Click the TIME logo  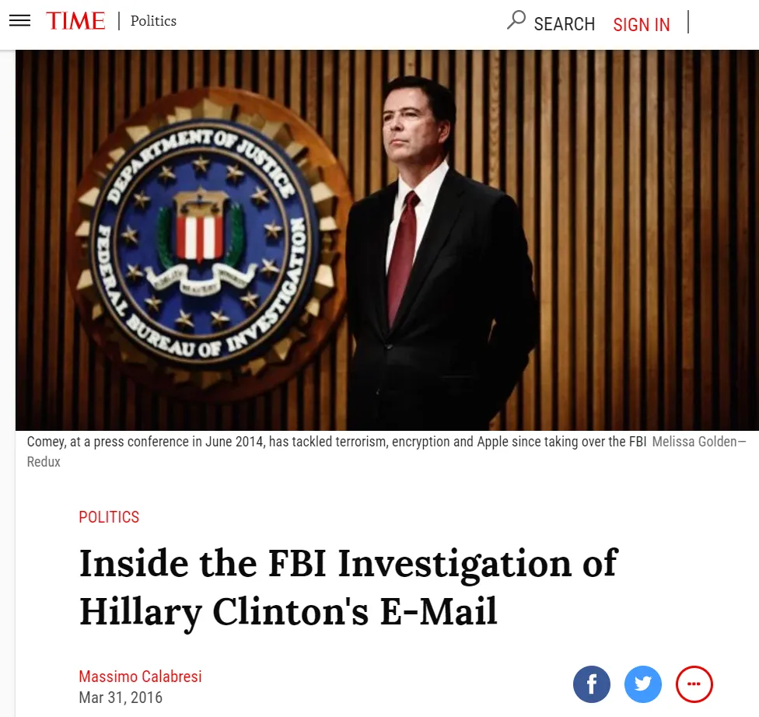coord(75,21)
